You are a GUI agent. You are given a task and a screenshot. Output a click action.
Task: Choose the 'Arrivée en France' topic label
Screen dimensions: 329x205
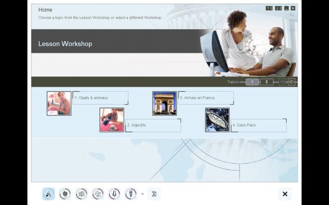(x=205, y=98)
